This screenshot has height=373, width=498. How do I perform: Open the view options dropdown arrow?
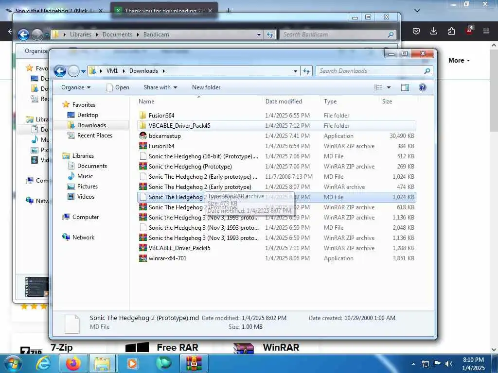(x=389, y=87)
